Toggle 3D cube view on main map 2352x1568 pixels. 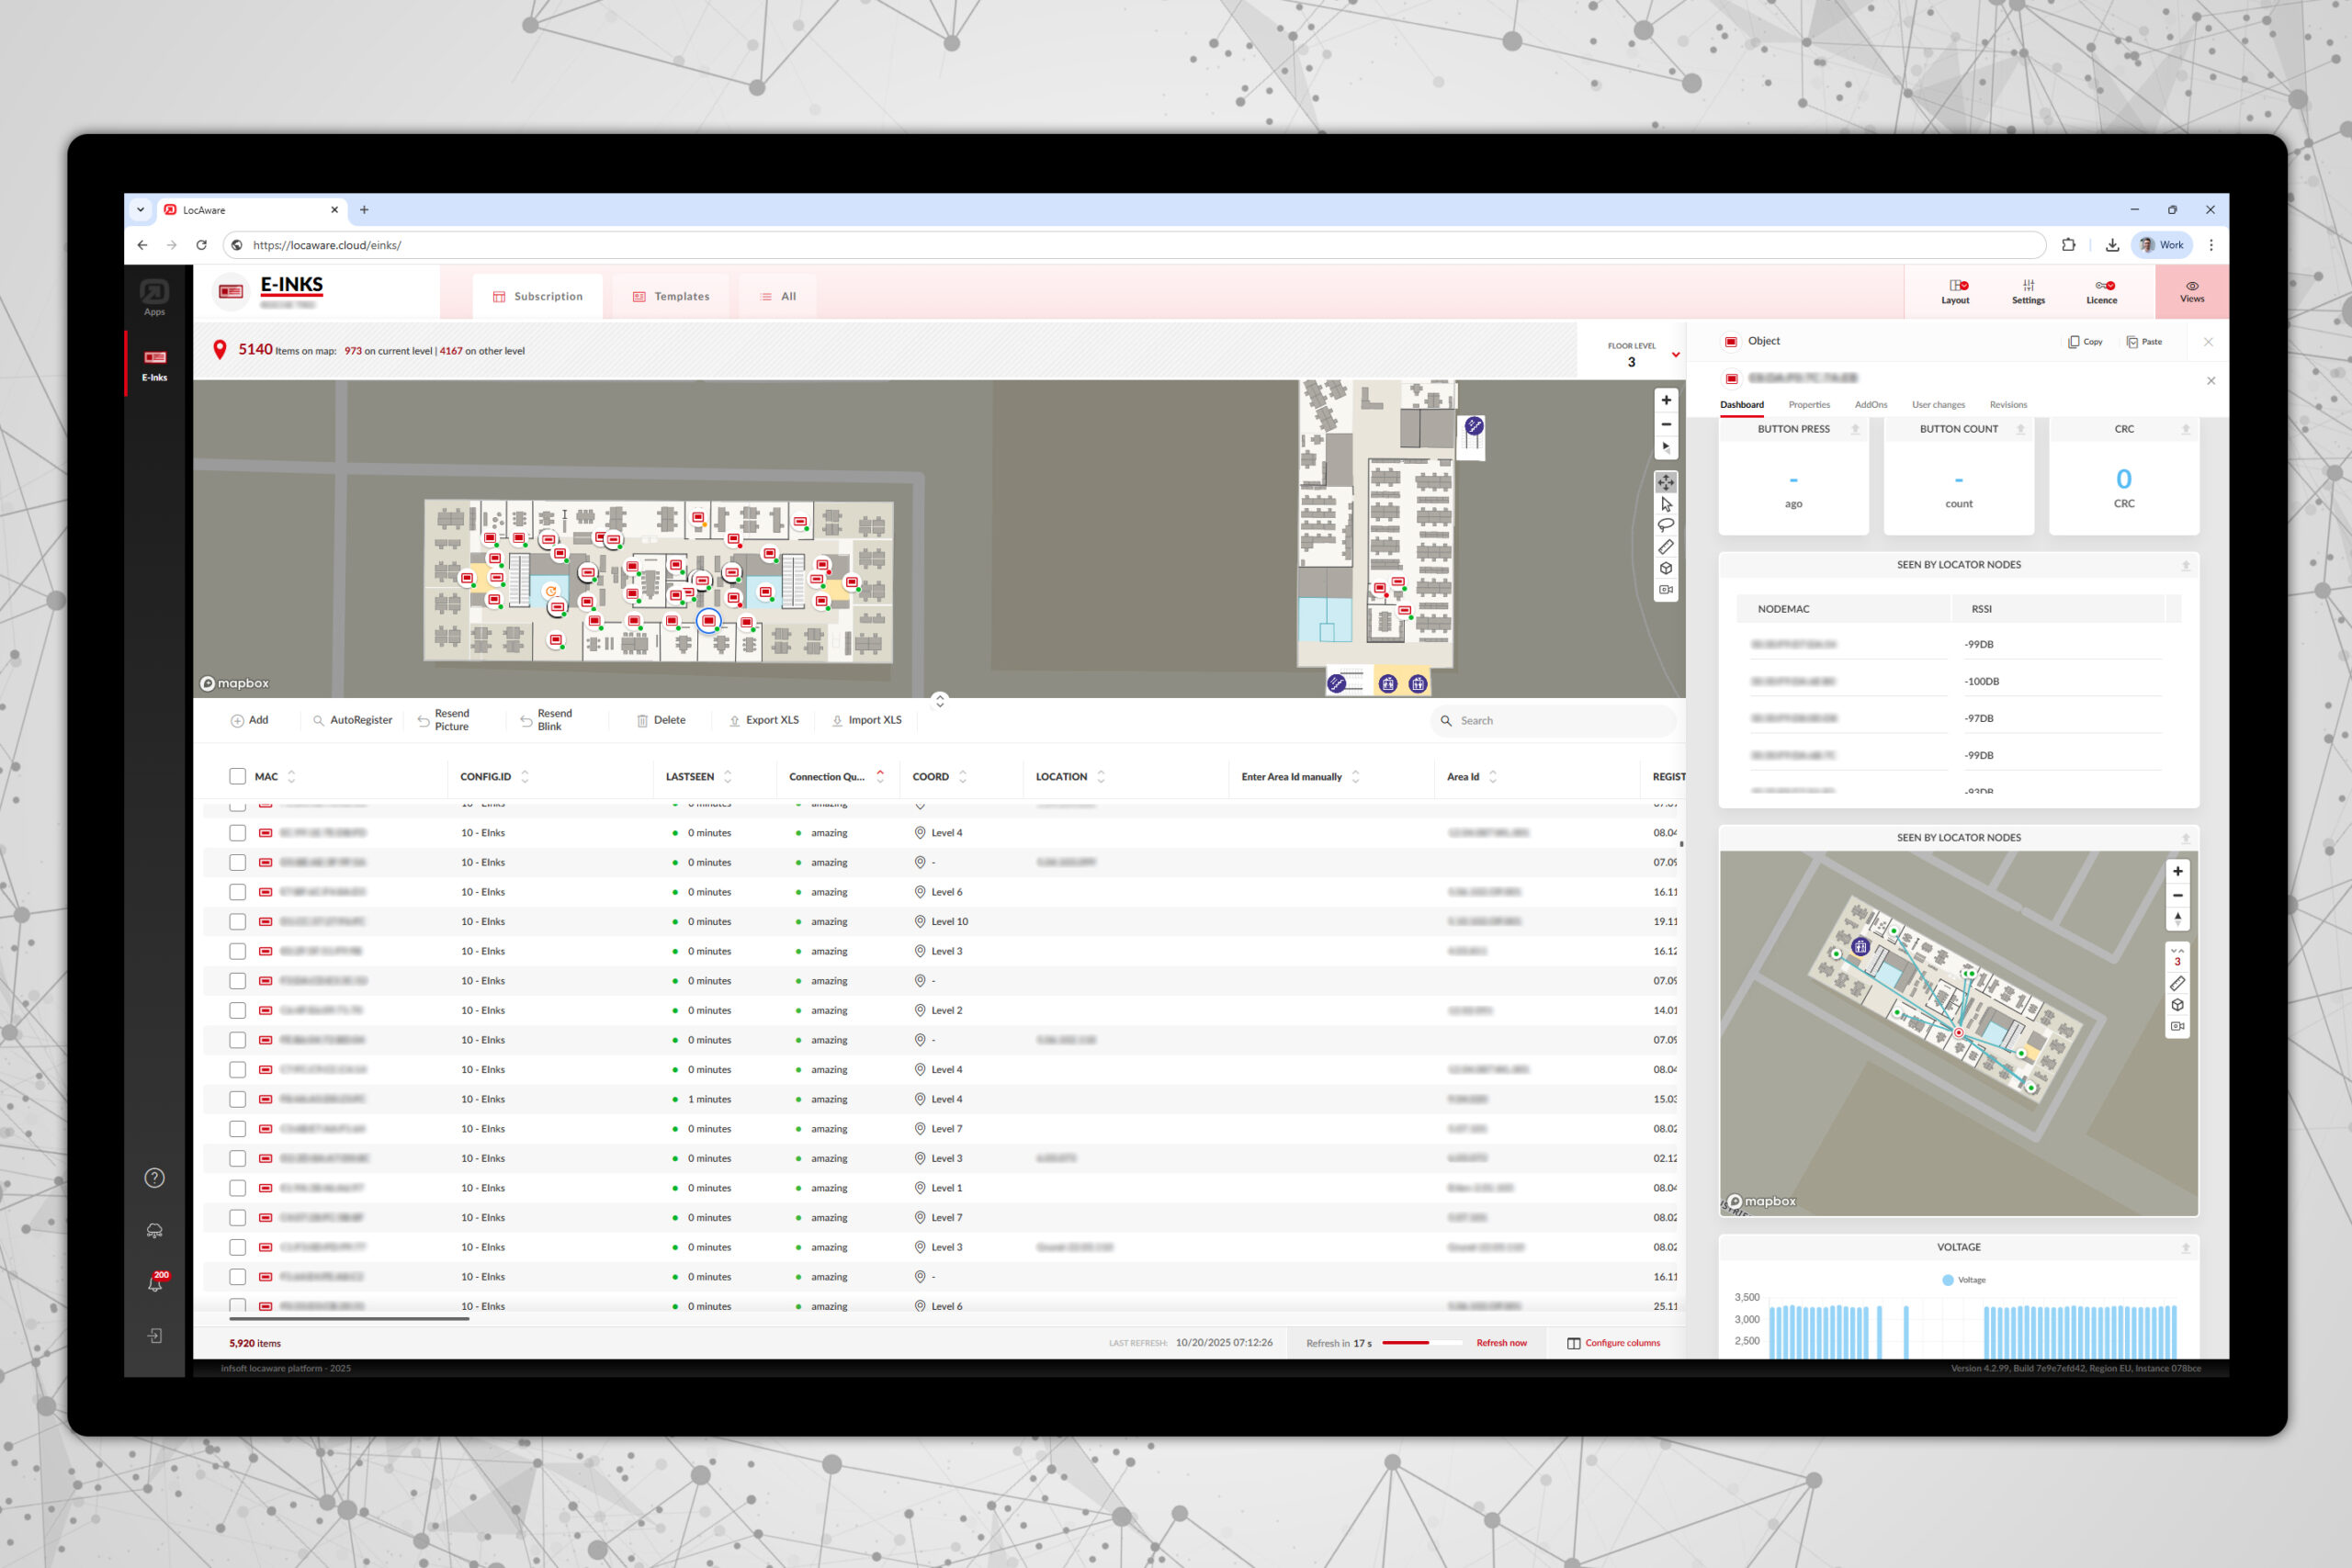coord(1666,568)
